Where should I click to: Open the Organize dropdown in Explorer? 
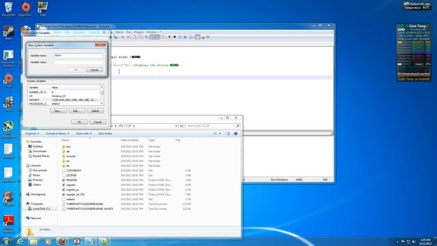coord(32,134)
